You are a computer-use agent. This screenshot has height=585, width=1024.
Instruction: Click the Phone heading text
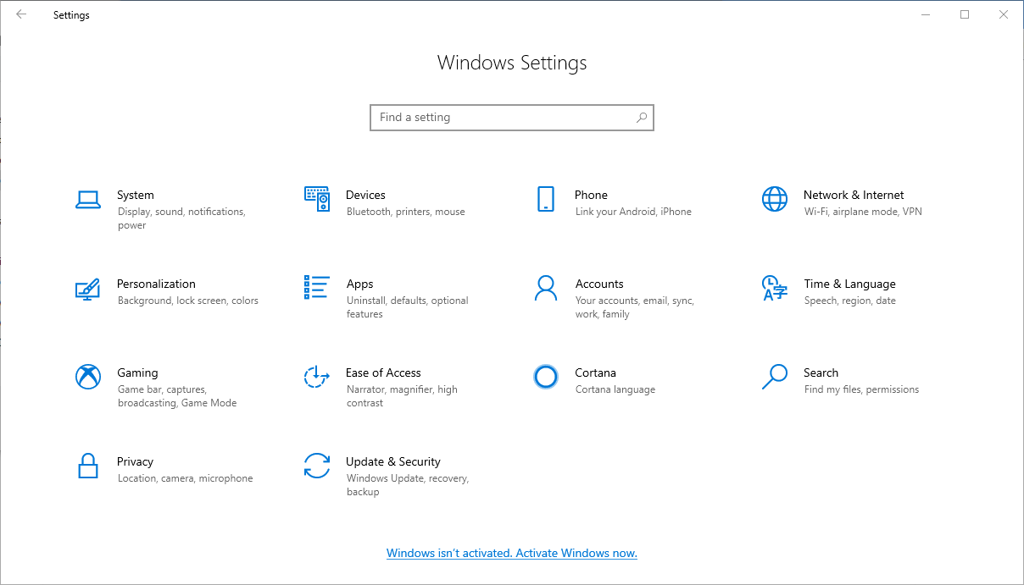591,195
